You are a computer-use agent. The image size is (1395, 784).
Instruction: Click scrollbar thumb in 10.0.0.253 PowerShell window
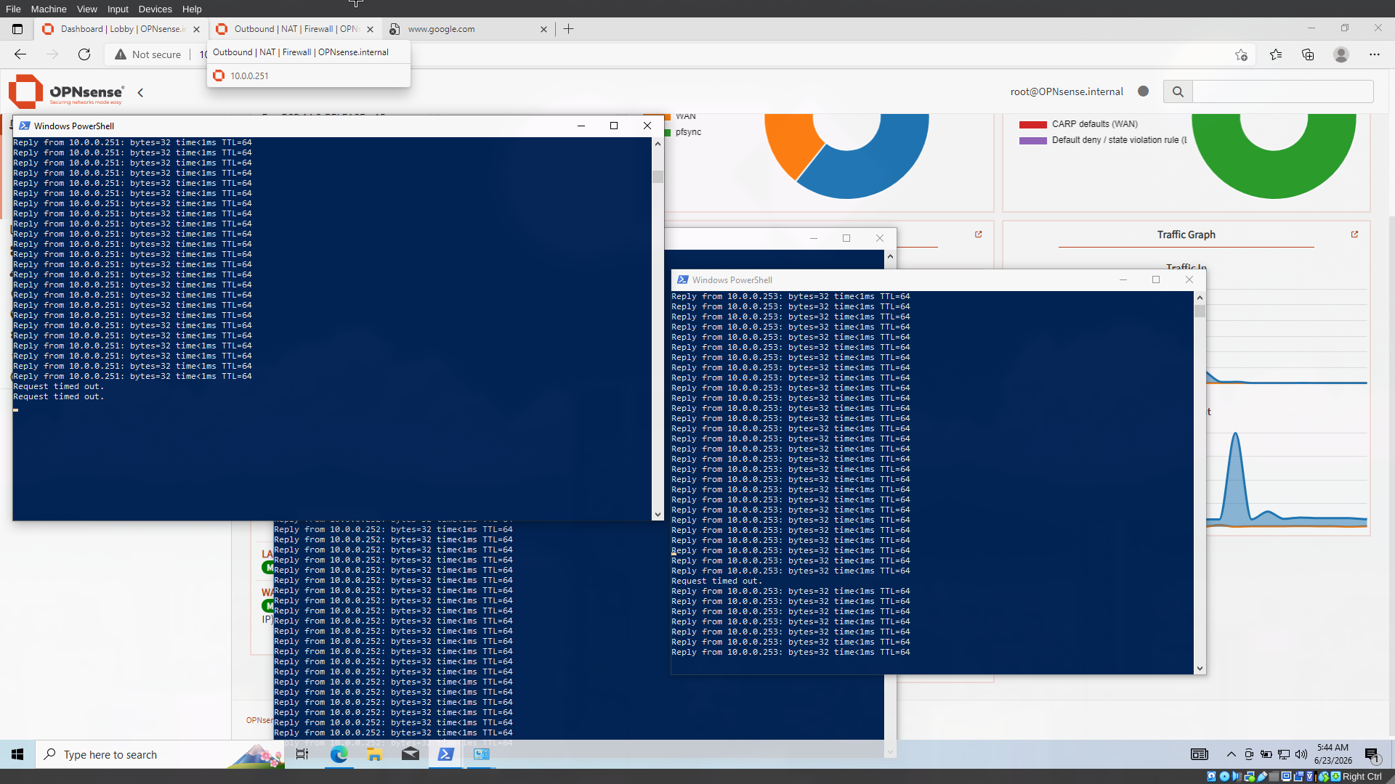coord(1200,311)
